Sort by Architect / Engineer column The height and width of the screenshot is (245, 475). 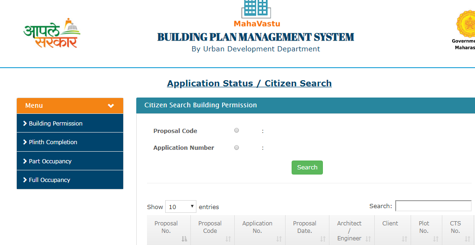click(x=352, y=231)
